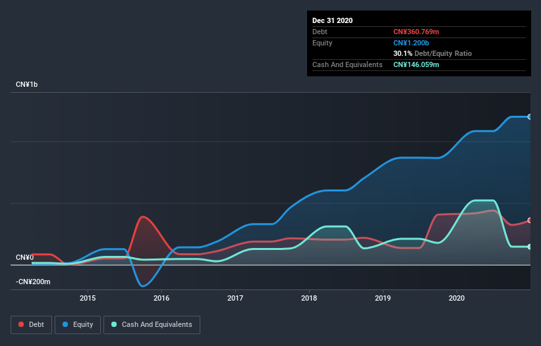Click the 2020 x-axis label
The width and height of the screenshot is (541, 346).
(x=457, y=298)
